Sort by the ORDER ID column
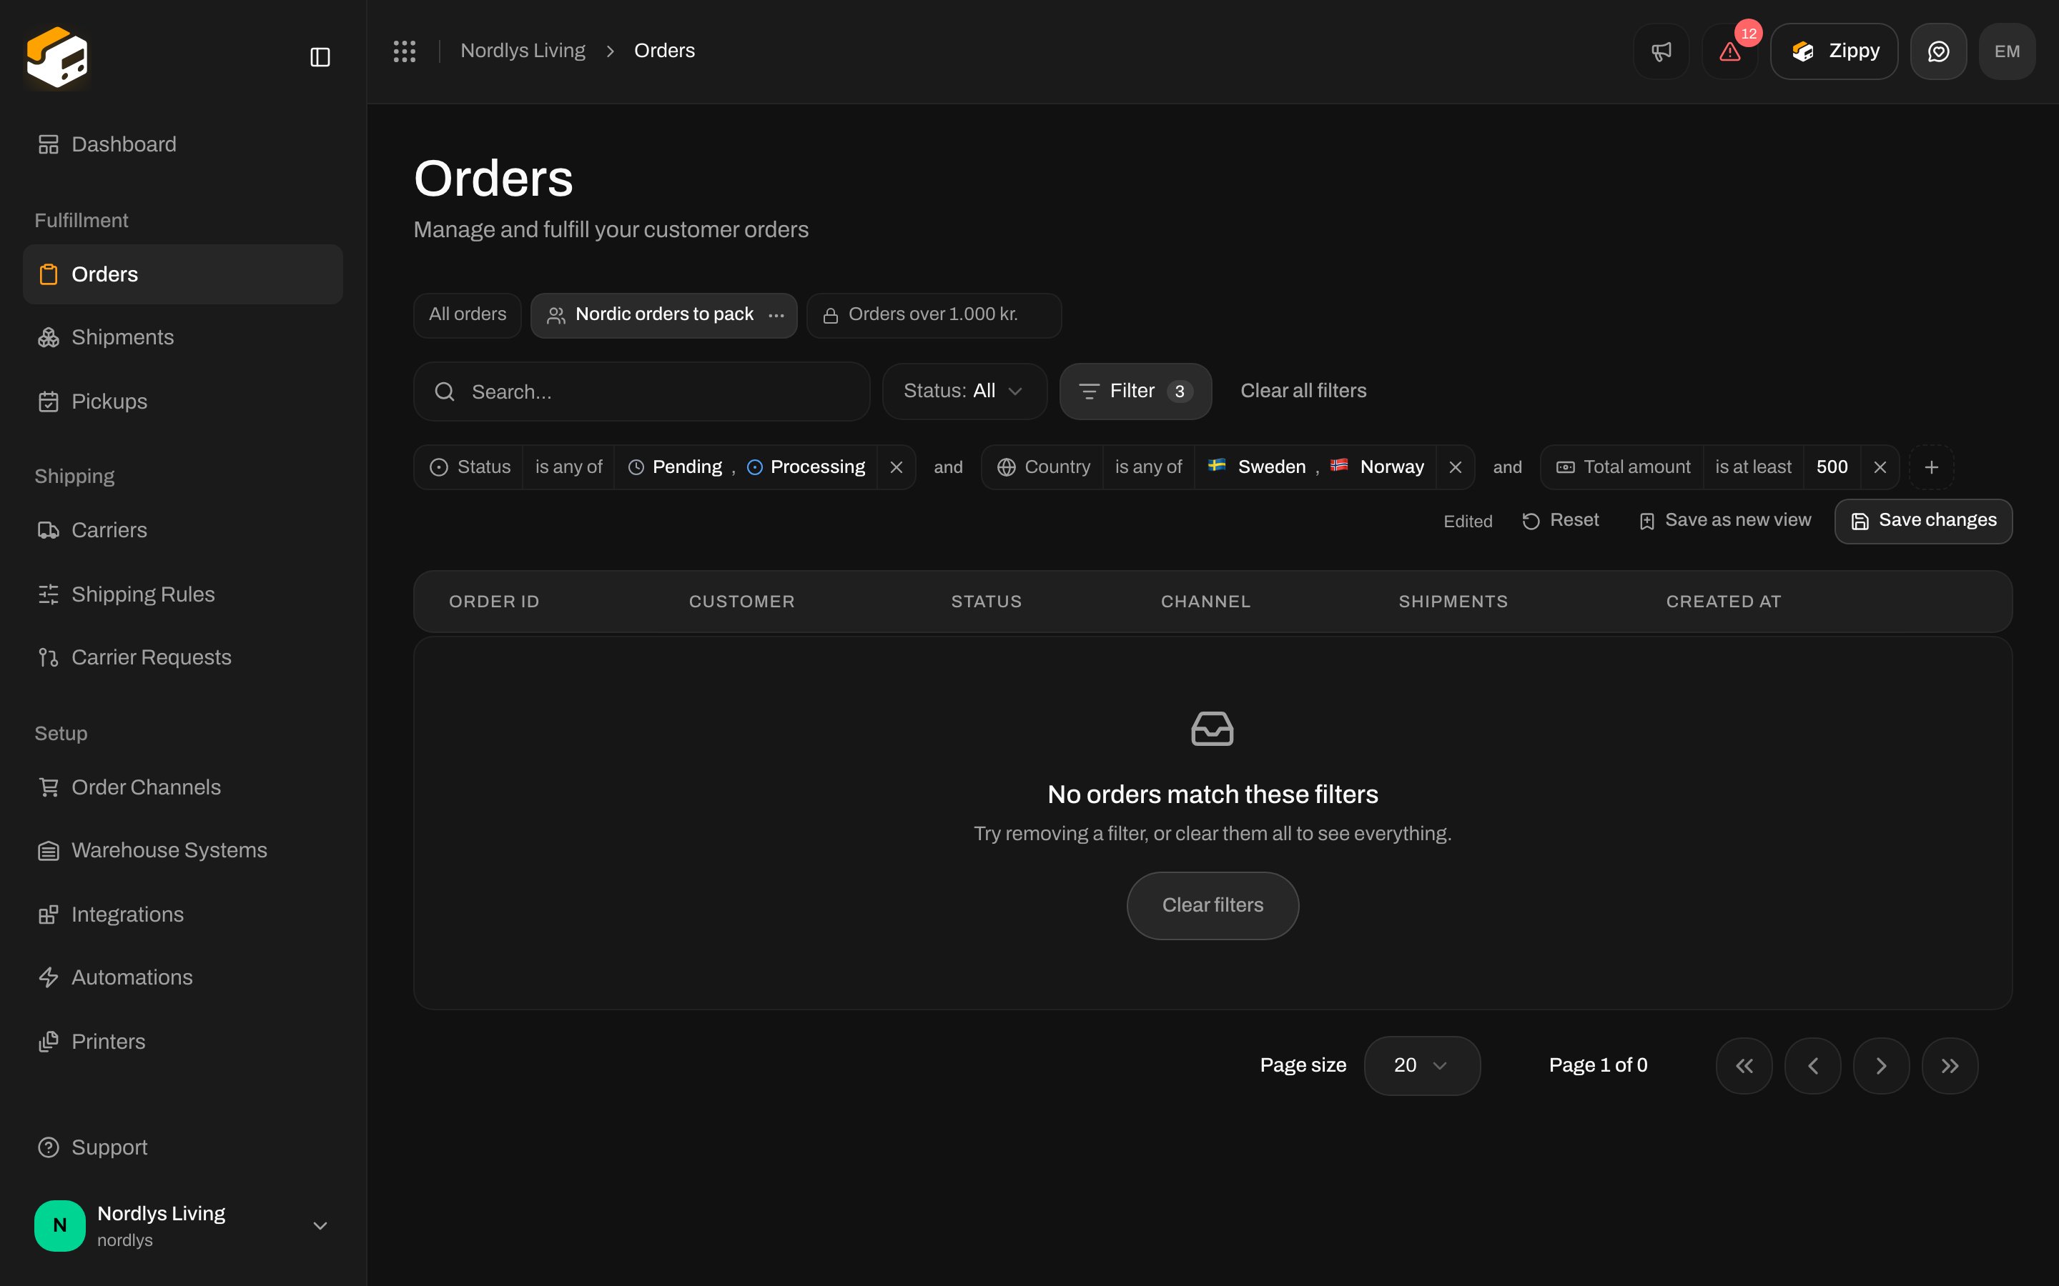2059x1286 pixels. 493,602
